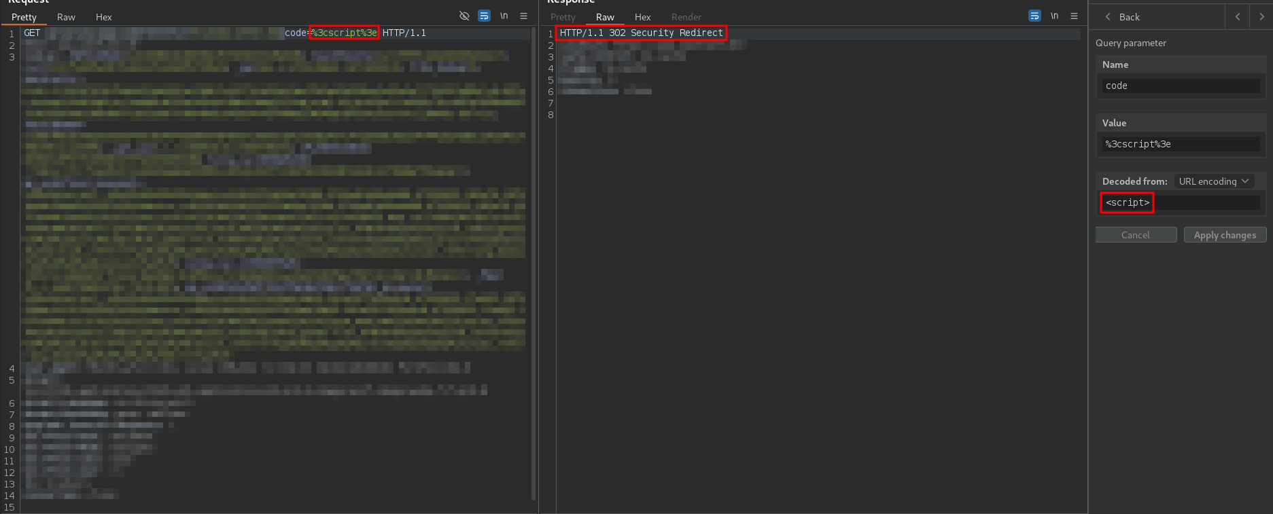Switch to the Response Pretty tab
The image size is (1273, 514).
563,17
